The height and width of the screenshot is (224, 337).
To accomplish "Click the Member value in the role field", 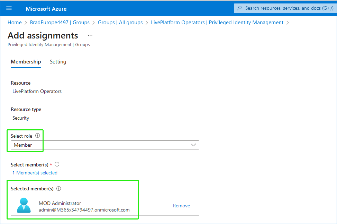I will click(x=23, y=145).
